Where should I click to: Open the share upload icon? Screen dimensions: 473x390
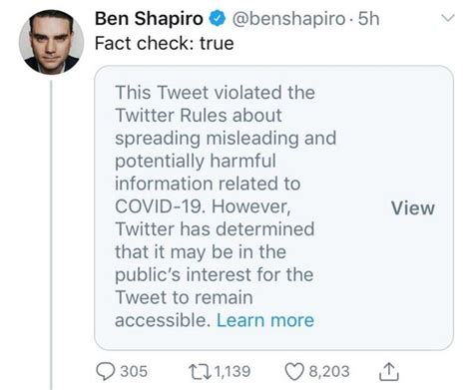[389, 372]
